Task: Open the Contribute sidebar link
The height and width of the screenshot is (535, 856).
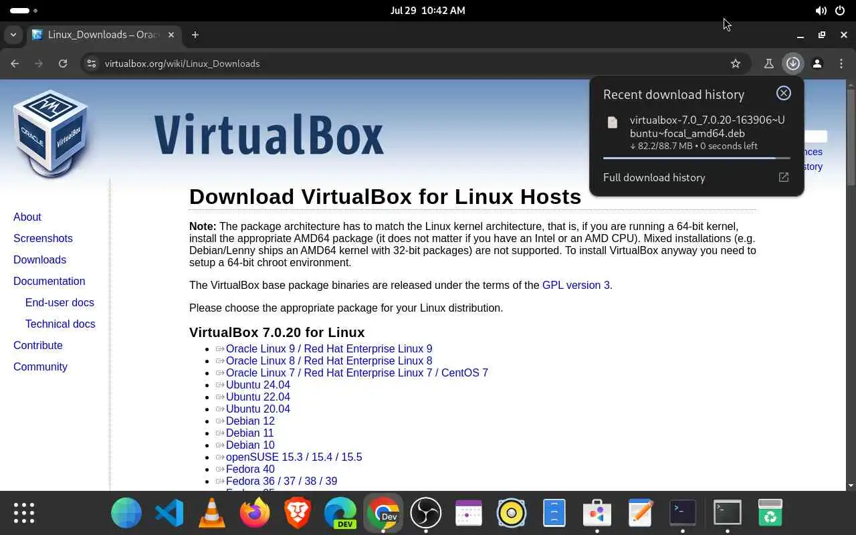Action: point(38,345)
